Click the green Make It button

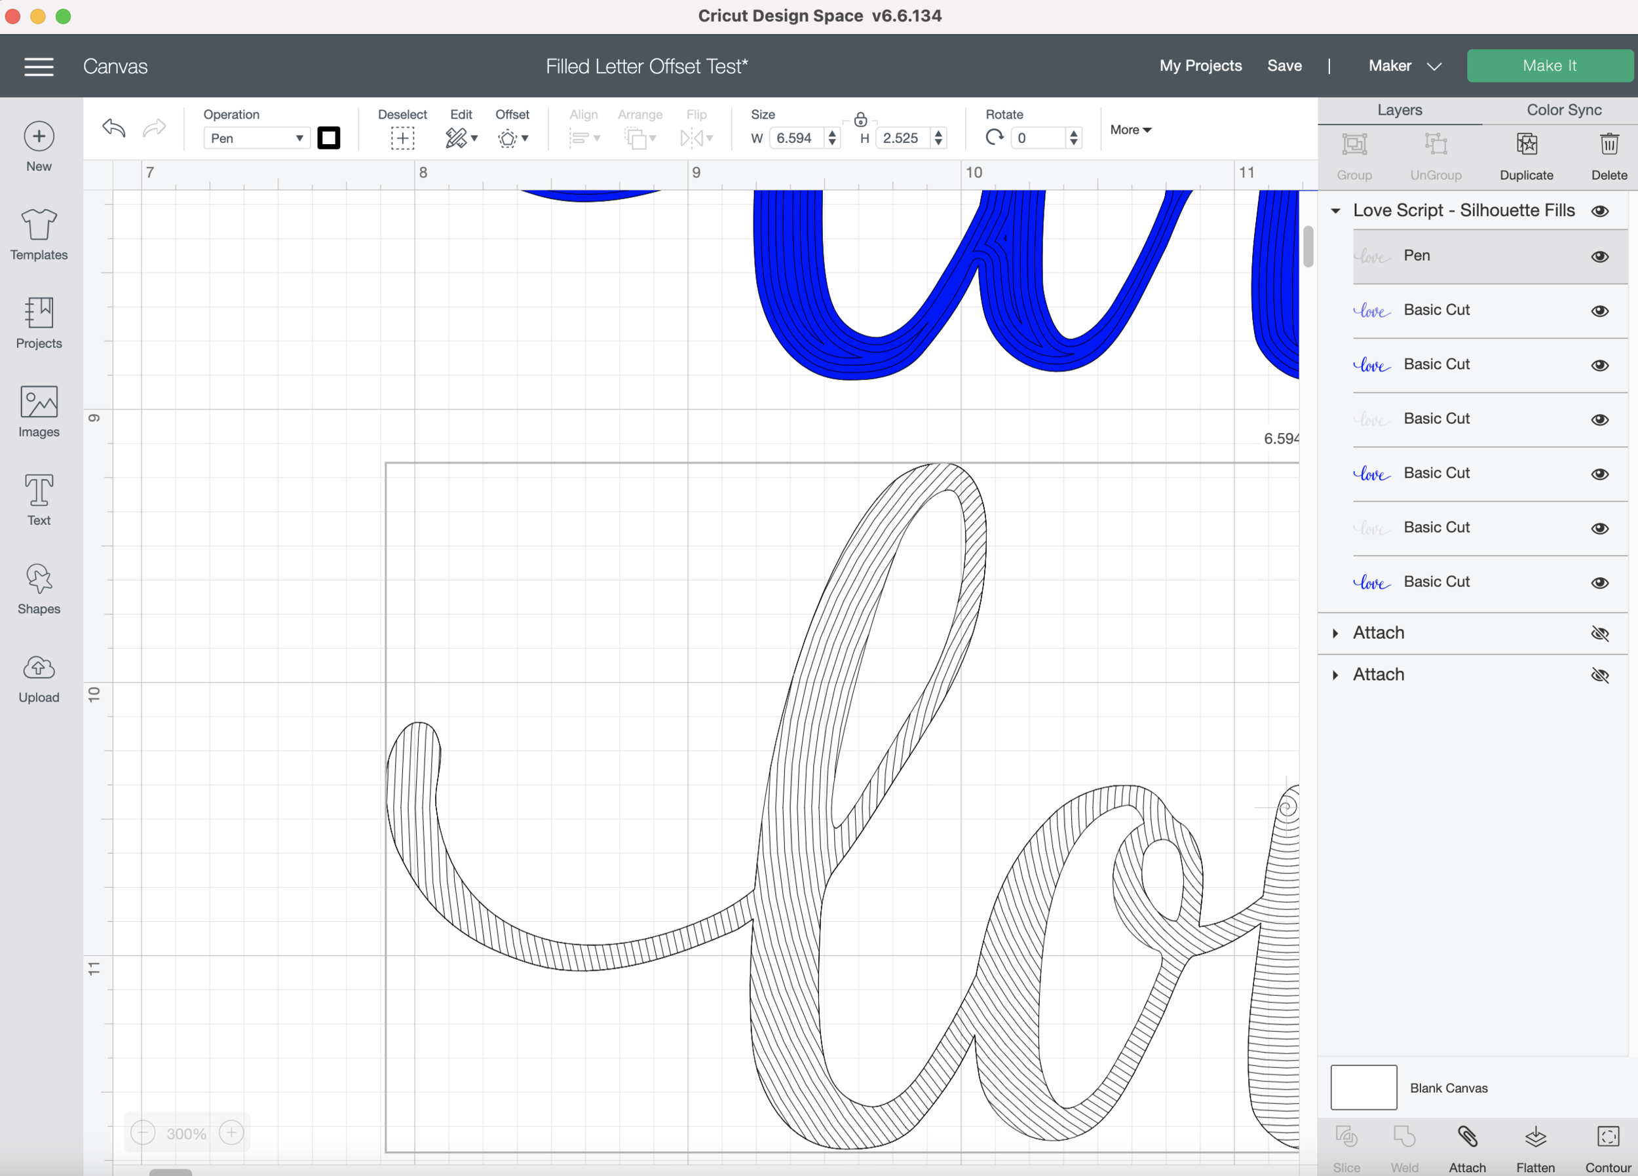[x=1549, y=66]
